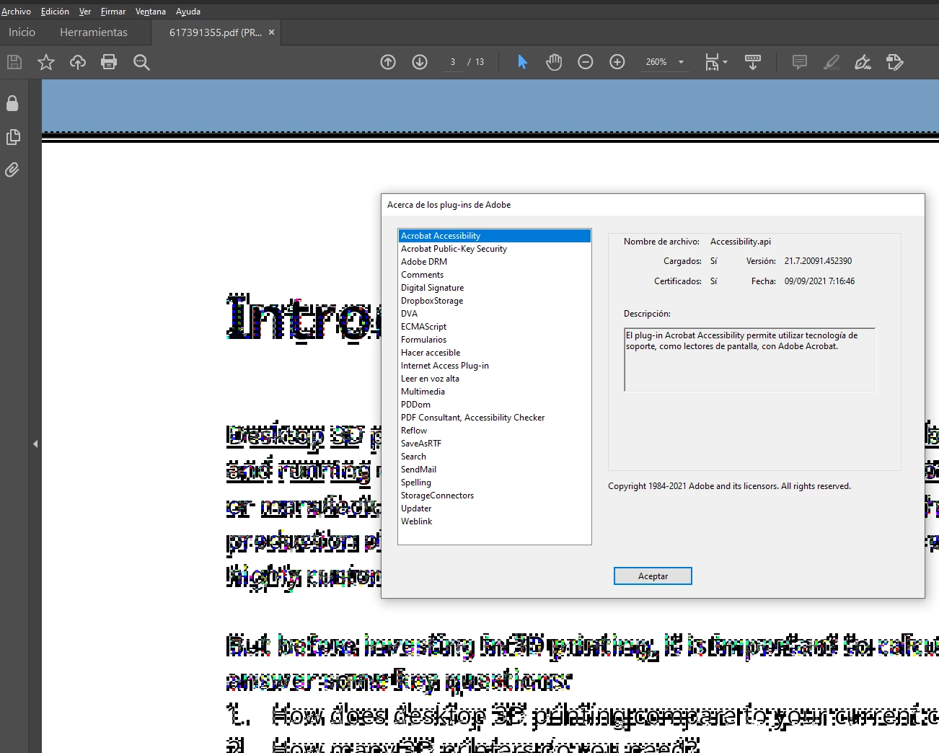Print the document with the printer icon

click(109, 62)
